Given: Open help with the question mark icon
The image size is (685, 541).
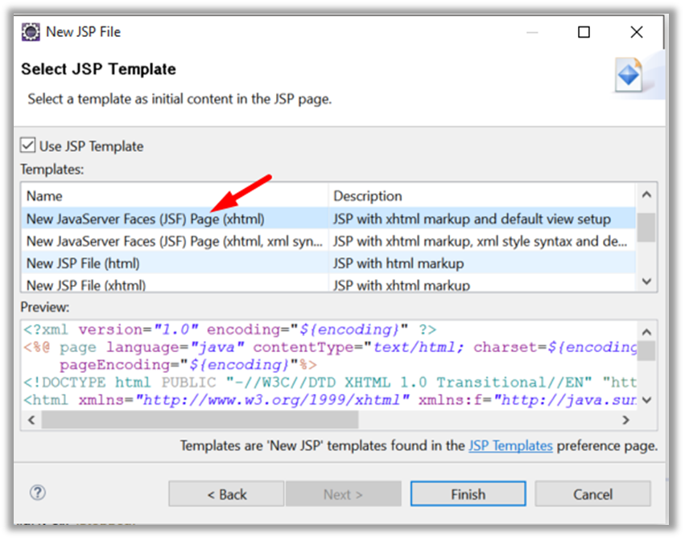Looking at the screenshot, I should (x=37, y=493).
